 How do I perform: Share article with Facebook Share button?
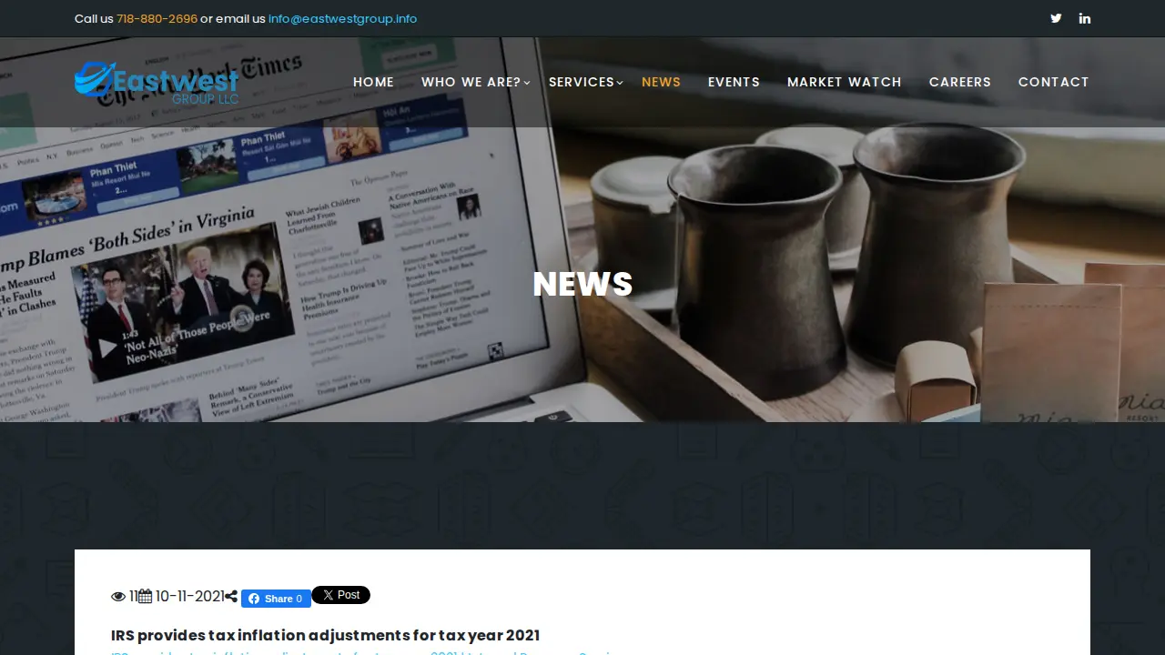(276, 599)
